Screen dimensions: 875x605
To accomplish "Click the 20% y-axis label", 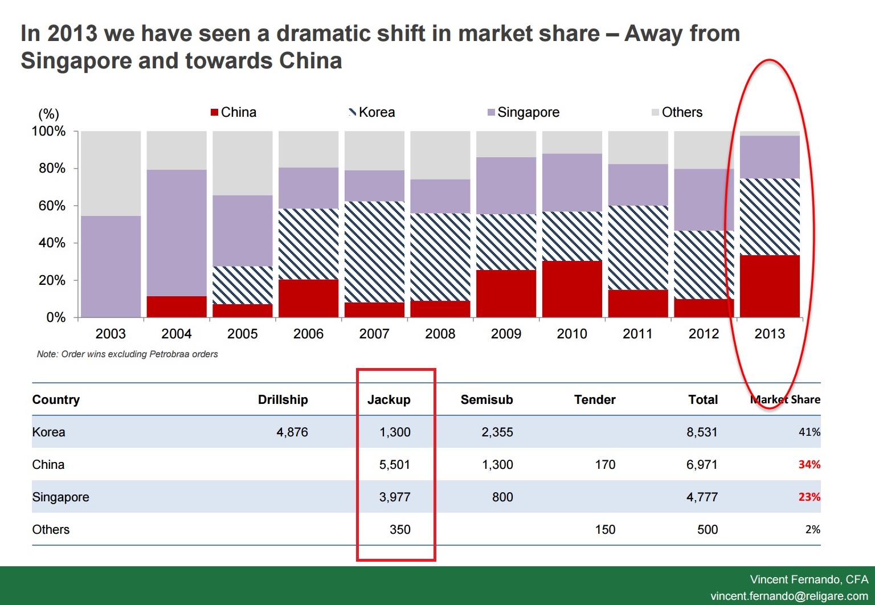I will (52, 280).
